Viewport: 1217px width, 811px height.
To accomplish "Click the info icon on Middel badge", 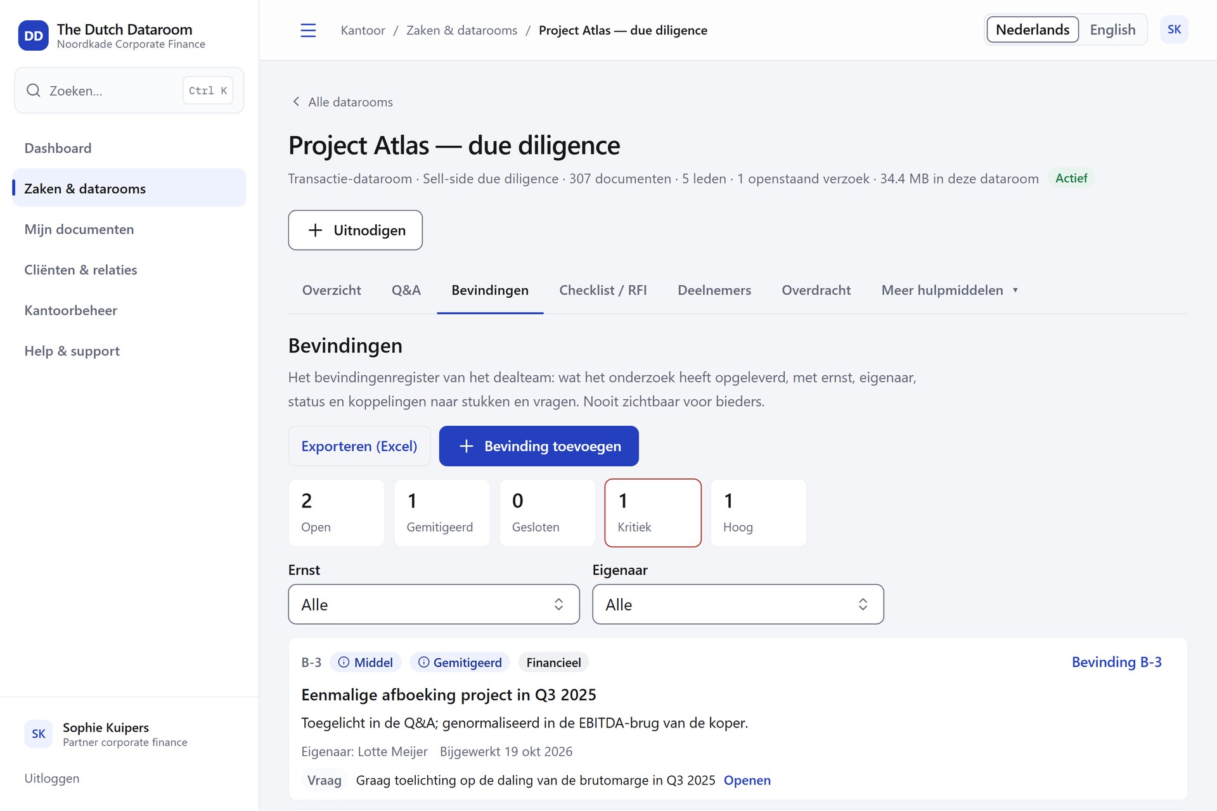I will pyautogui.click(x=344, y=662).
